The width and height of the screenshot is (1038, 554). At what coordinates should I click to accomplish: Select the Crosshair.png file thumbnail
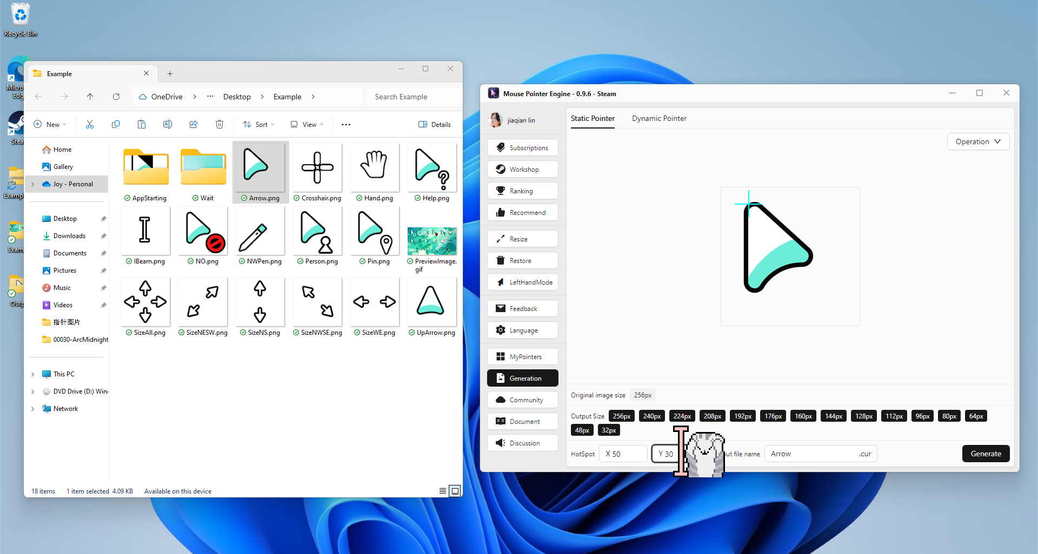(317, 168)
